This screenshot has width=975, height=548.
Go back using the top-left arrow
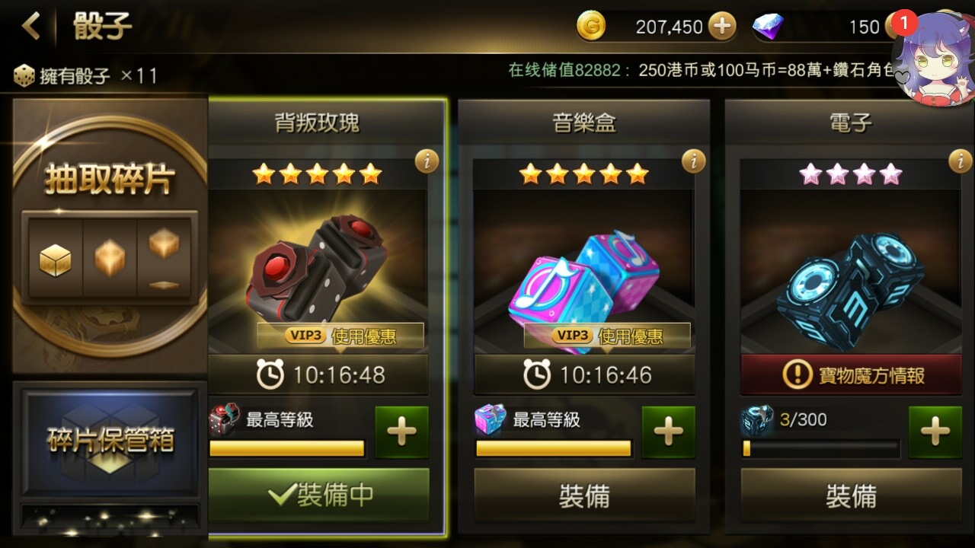pos(30,26)
